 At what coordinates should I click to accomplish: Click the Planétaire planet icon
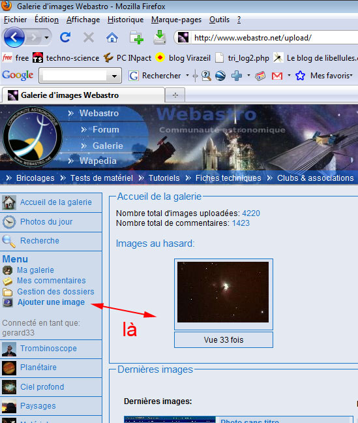(x=9, y=368)
